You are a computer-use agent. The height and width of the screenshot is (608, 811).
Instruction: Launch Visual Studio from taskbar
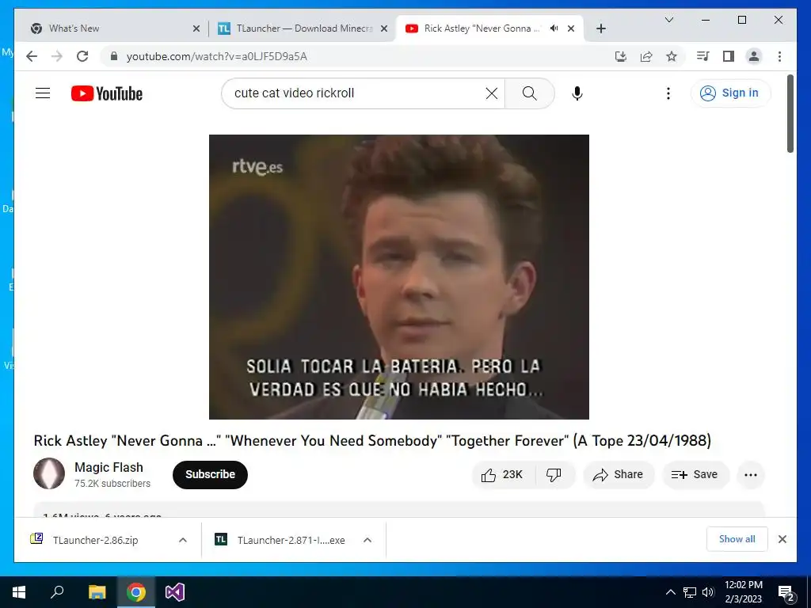[x=175, y=592]
